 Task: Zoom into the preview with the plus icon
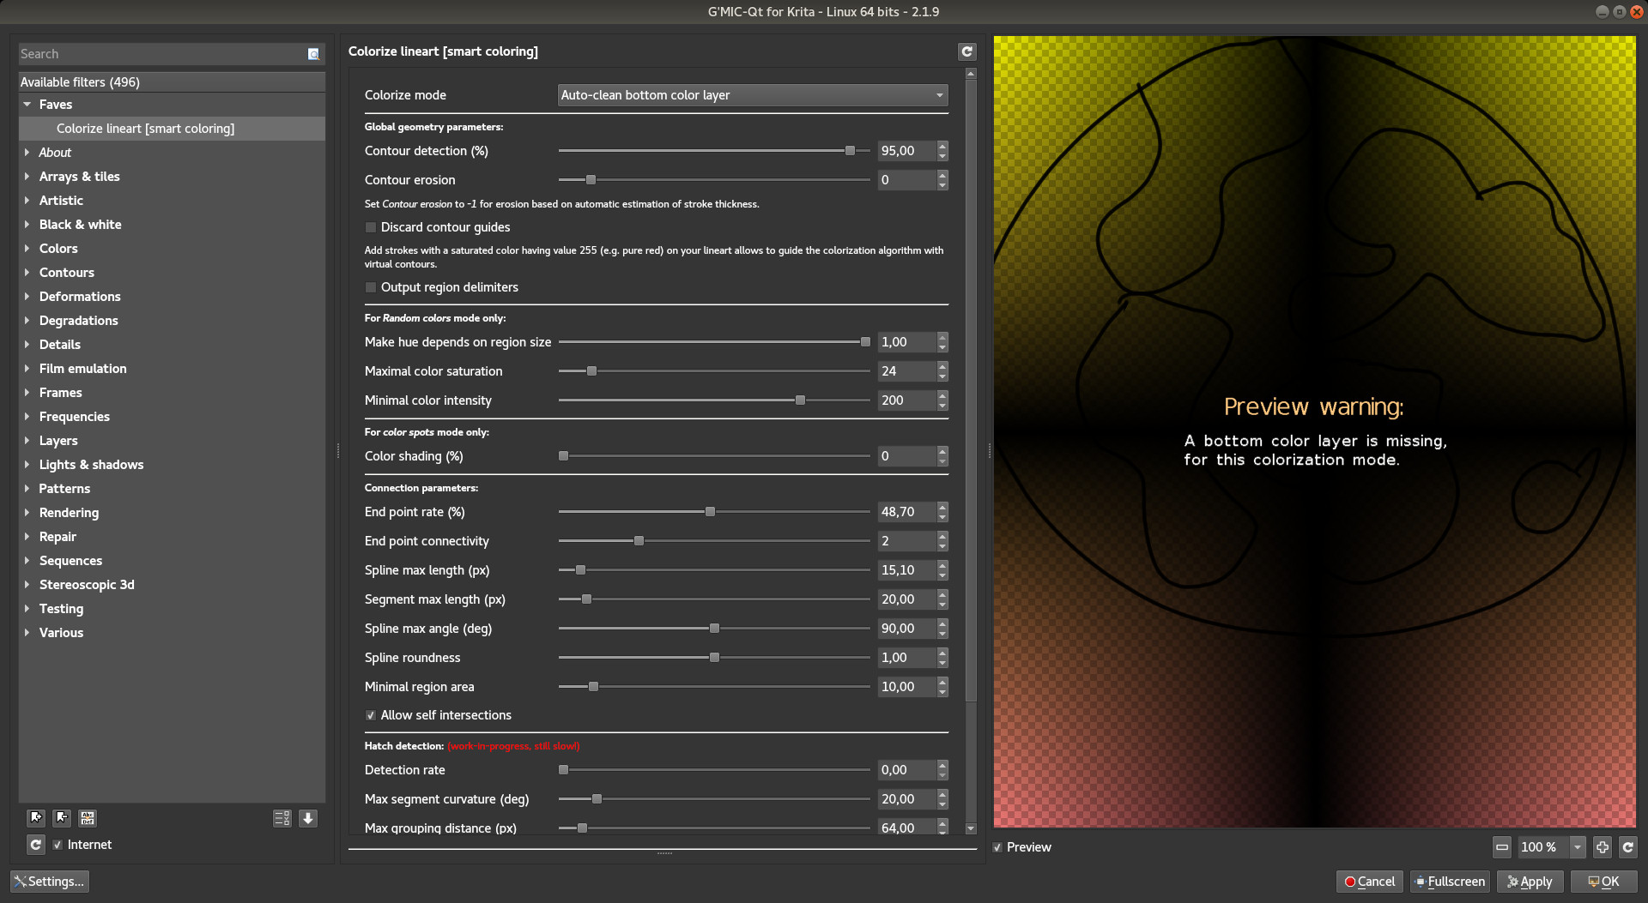[x=1602, y=847]
